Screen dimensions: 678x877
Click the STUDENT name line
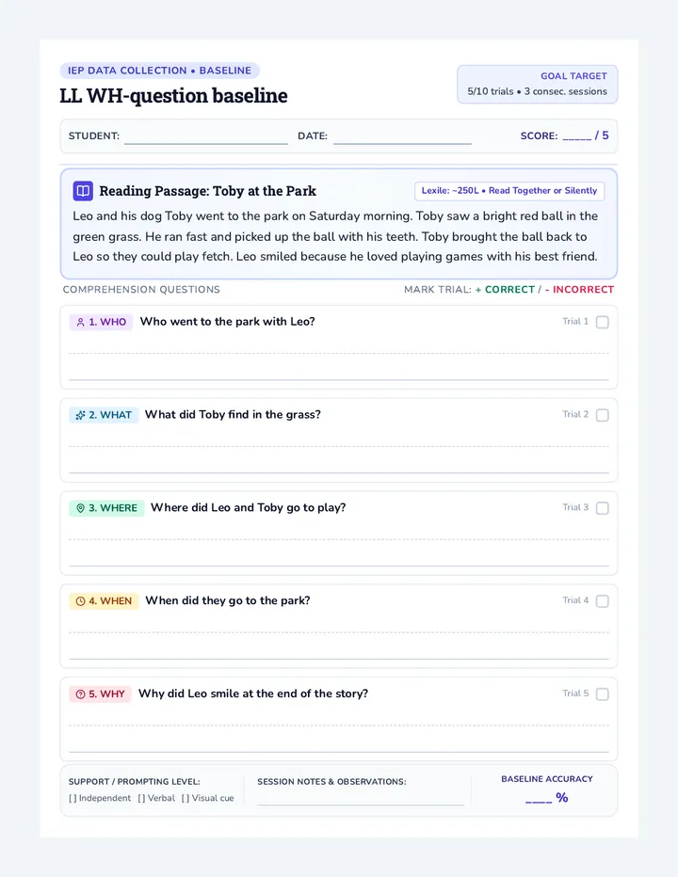206,137
